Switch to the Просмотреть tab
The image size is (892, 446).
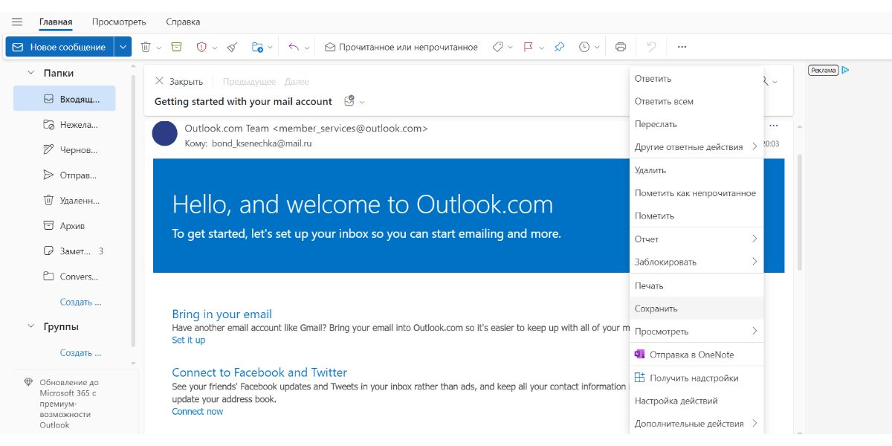(x=119, y=22)
